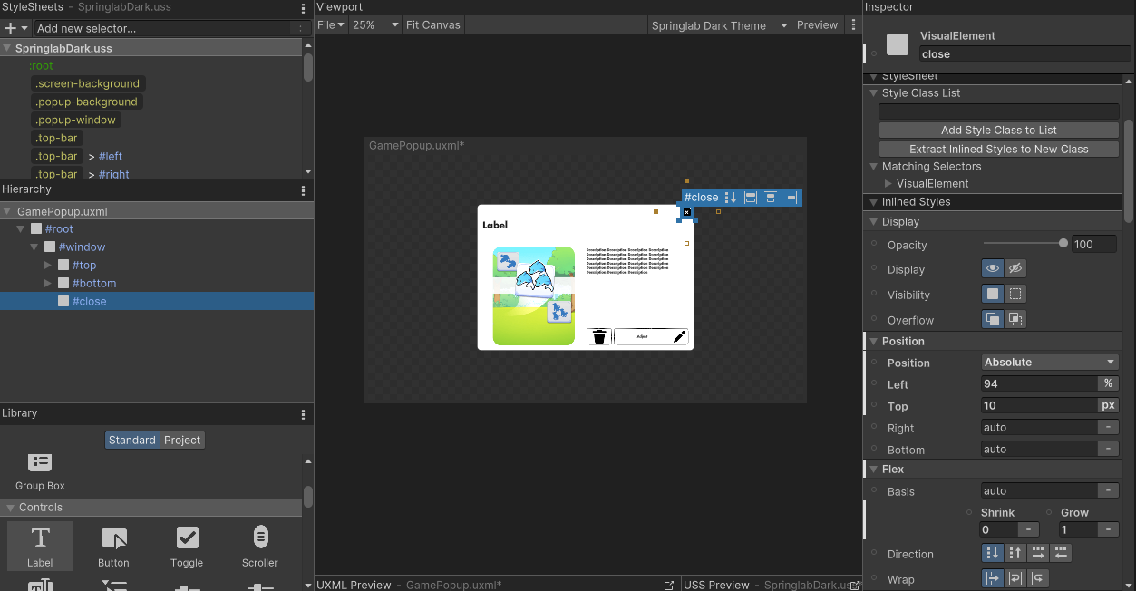
Task: Enable Overflow hidden option
Action: (x=1016, y=319)
